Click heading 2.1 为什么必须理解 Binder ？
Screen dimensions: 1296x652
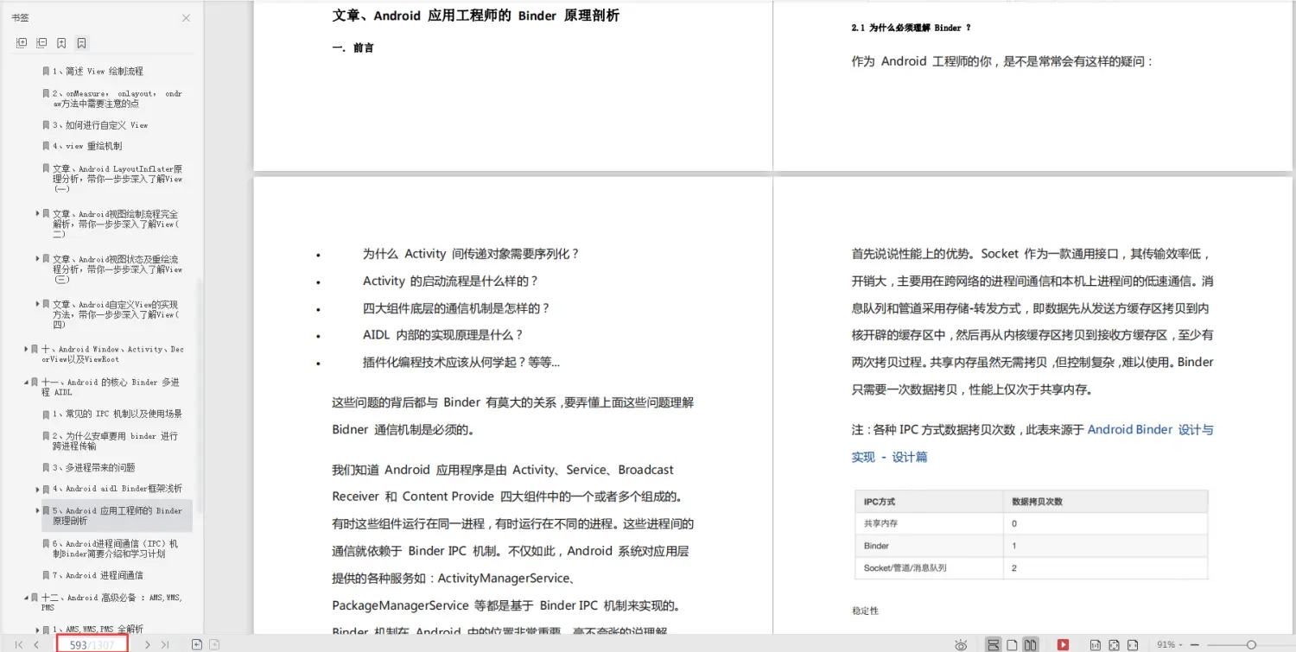click(x=911, y=28)
